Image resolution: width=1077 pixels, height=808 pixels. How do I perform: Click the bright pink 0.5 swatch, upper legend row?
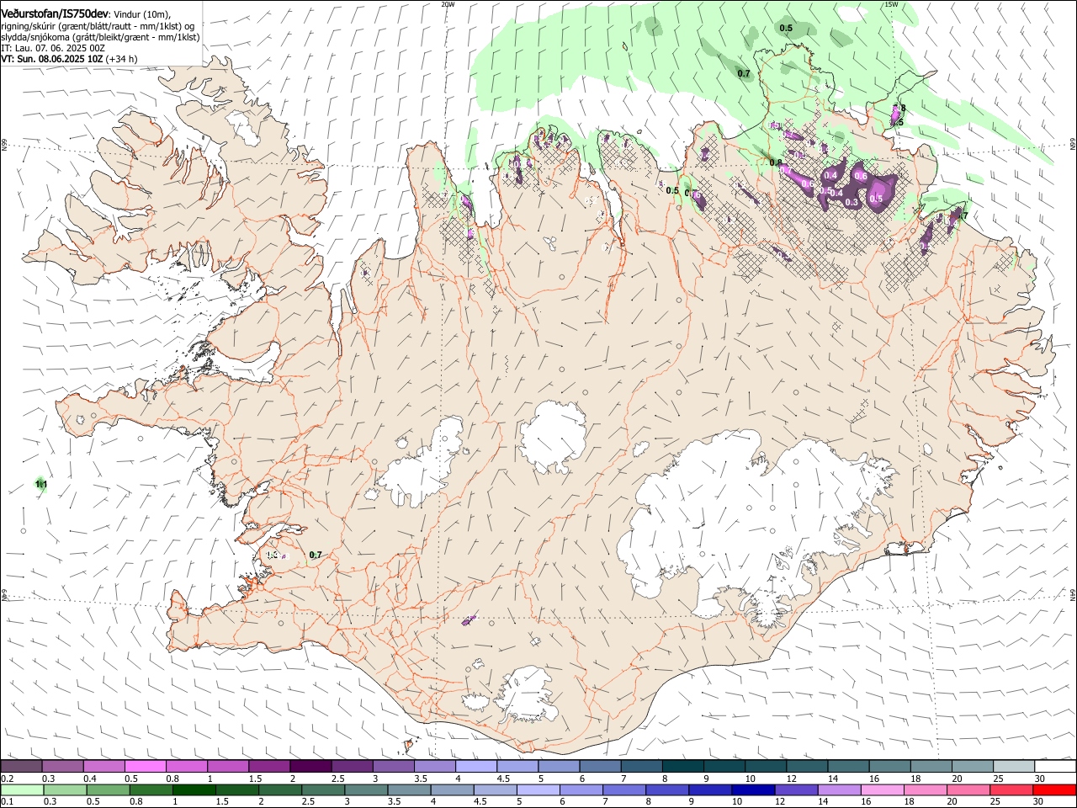[x=145, y=767]
